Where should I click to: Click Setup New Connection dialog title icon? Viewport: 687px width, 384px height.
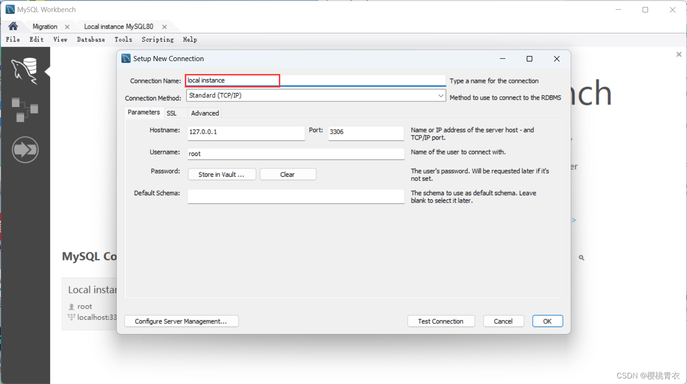click(x=126, y=58)
